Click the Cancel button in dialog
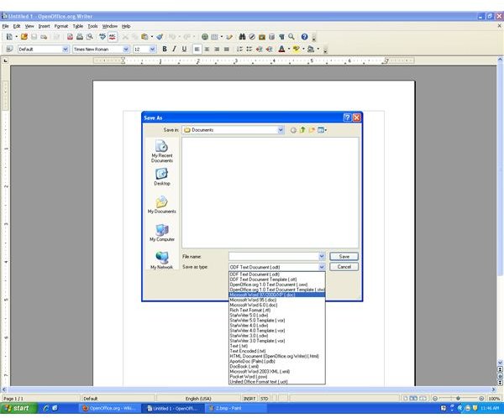Screen dimensions: 504x418 coord(344,267)
